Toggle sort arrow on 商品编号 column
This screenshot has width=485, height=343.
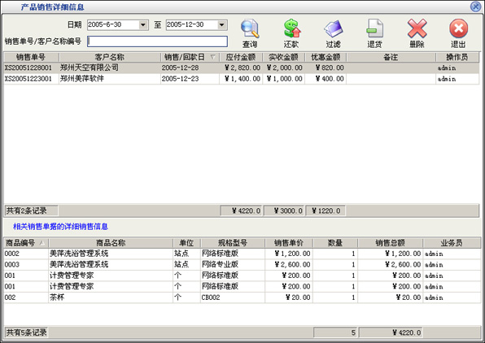point(42,243)
